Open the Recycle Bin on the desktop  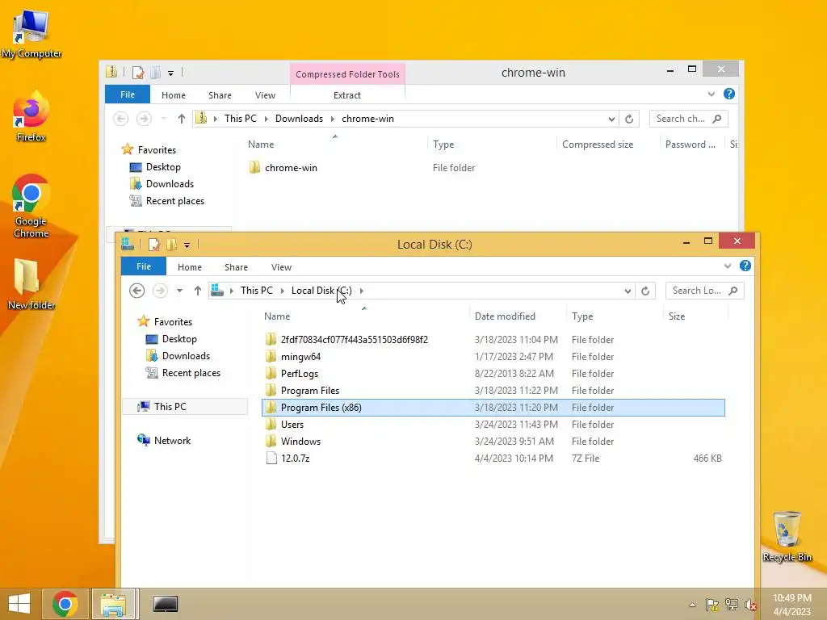(787, 536)
